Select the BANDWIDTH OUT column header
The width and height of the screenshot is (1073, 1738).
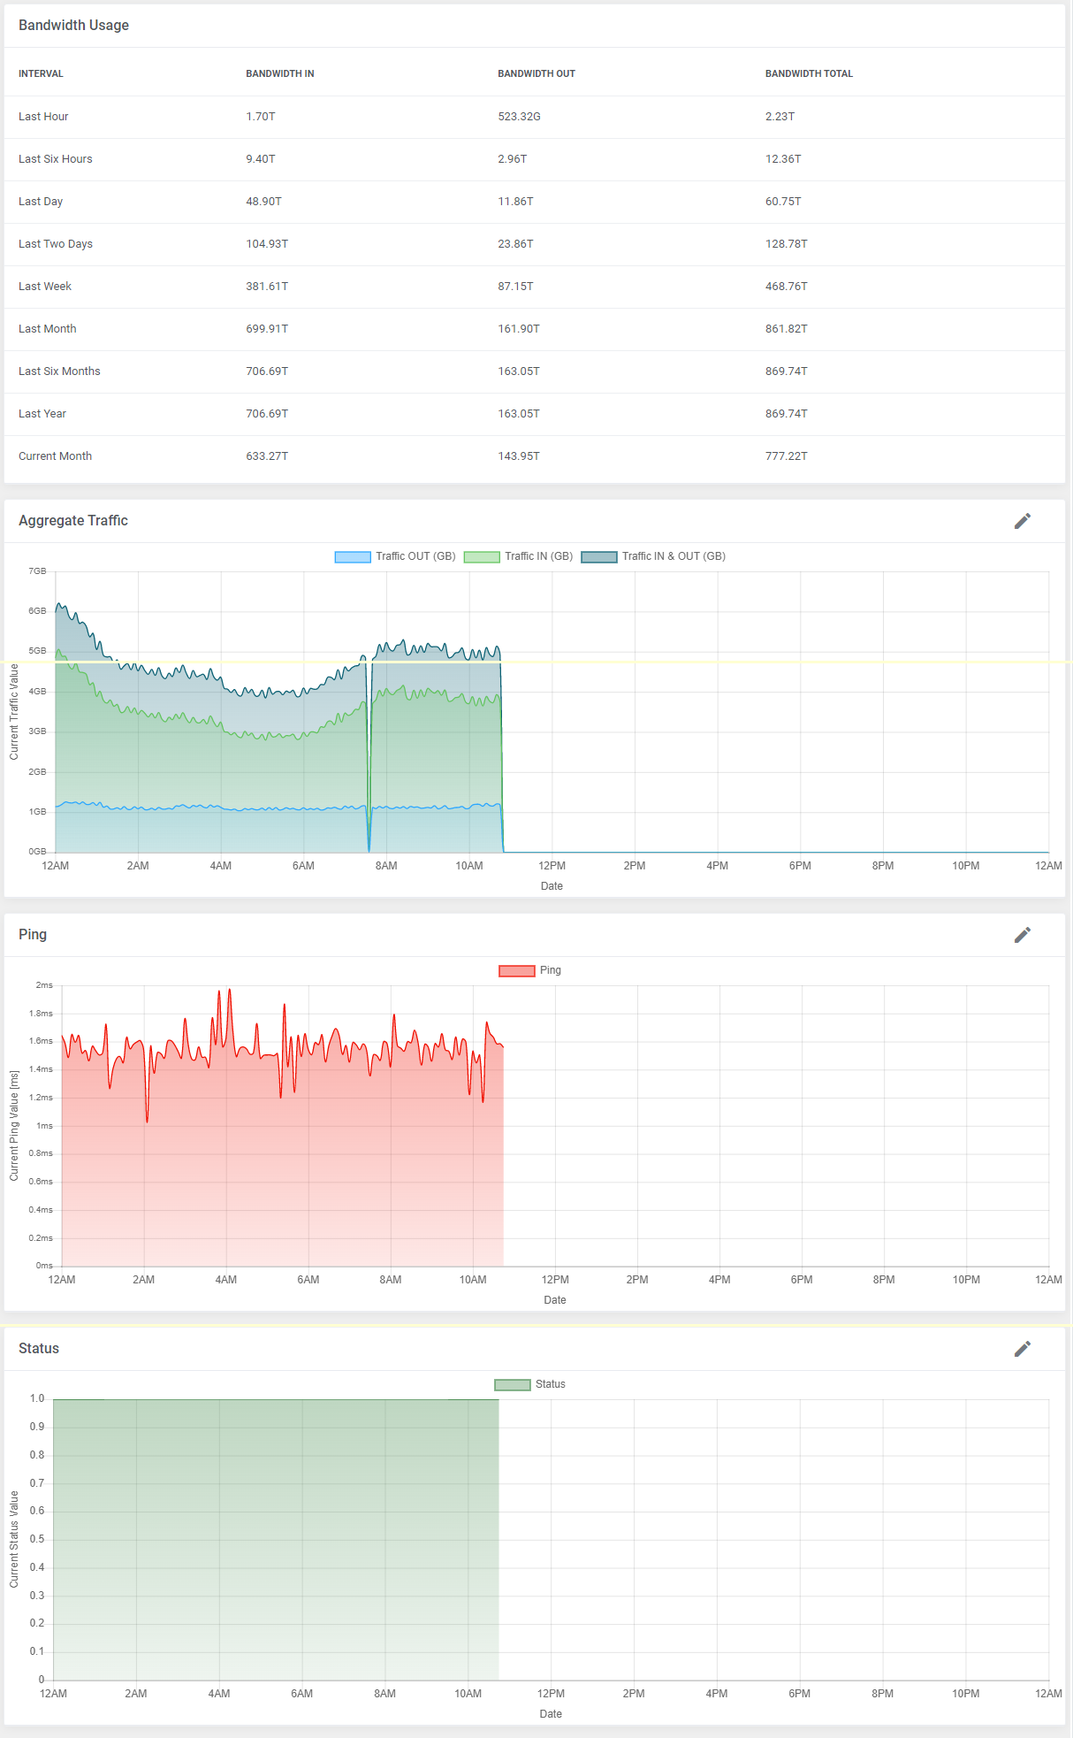(536, 73)
